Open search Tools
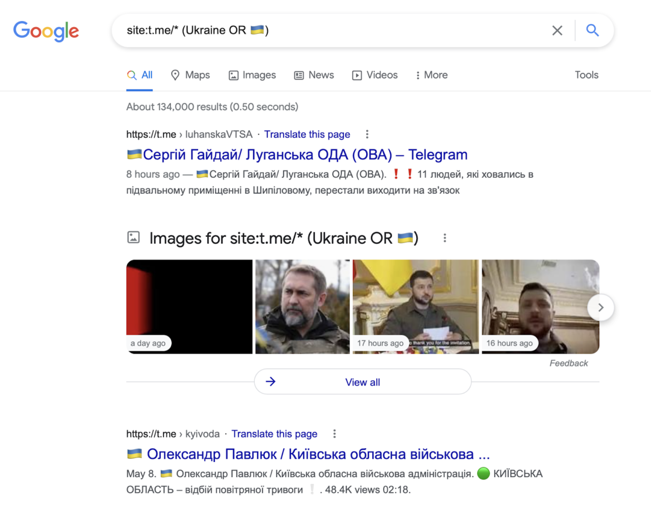Viewport: 651px width, 512px height. pos(586,74)
